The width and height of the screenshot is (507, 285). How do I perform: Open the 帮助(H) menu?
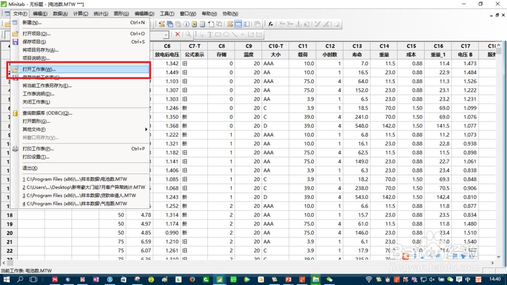(x=209, y=14)
